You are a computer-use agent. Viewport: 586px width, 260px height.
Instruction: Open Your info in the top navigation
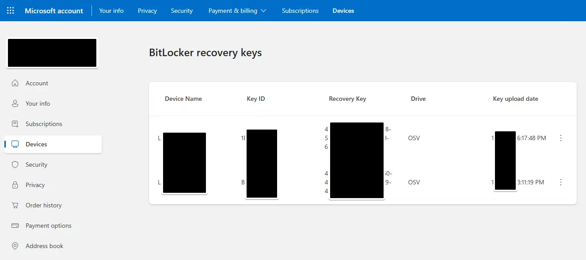click(x=111, y=11)
